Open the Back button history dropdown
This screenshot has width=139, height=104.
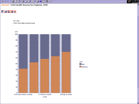(x=5, y=1)
